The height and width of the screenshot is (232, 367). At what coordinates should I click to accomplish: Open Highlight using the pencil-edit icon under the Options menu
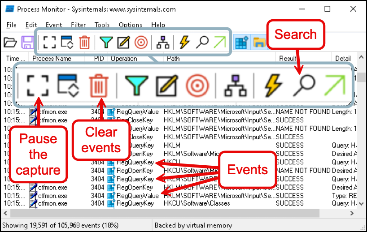(123, 43)
